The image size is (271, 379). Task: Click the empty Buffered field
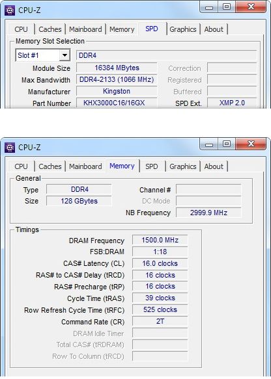[232, 92]
